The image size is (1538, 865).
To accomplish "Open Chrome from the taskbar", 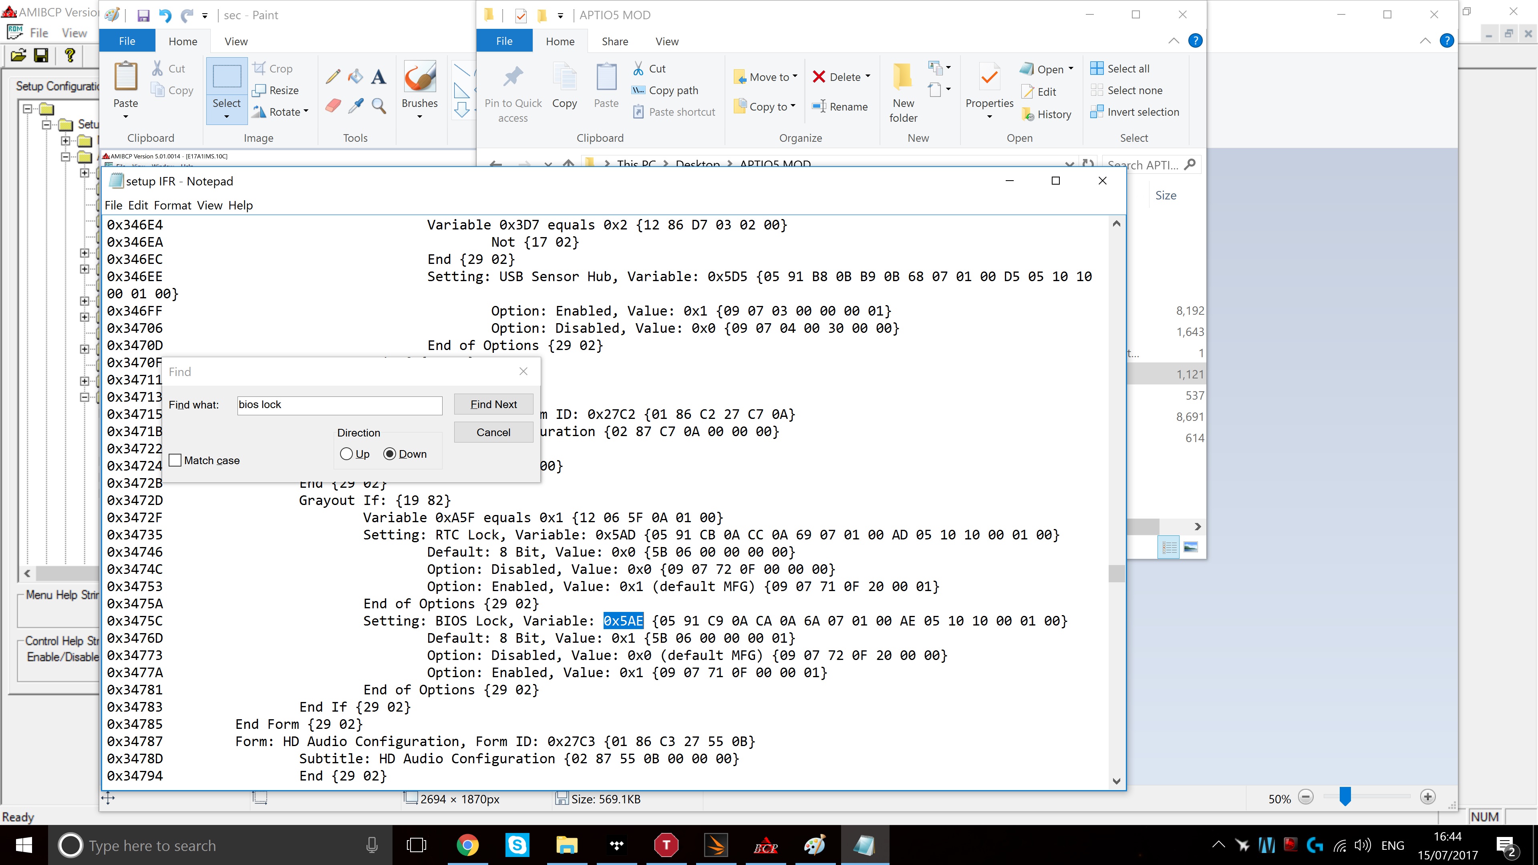I will 467,845.
